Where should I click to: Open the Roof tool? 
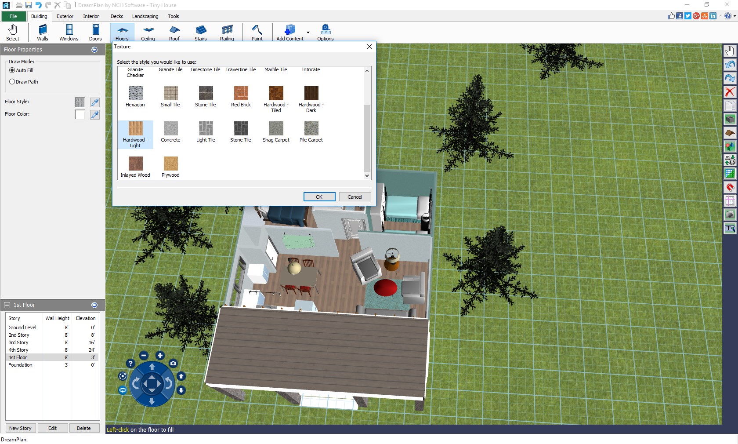[174, 32]
